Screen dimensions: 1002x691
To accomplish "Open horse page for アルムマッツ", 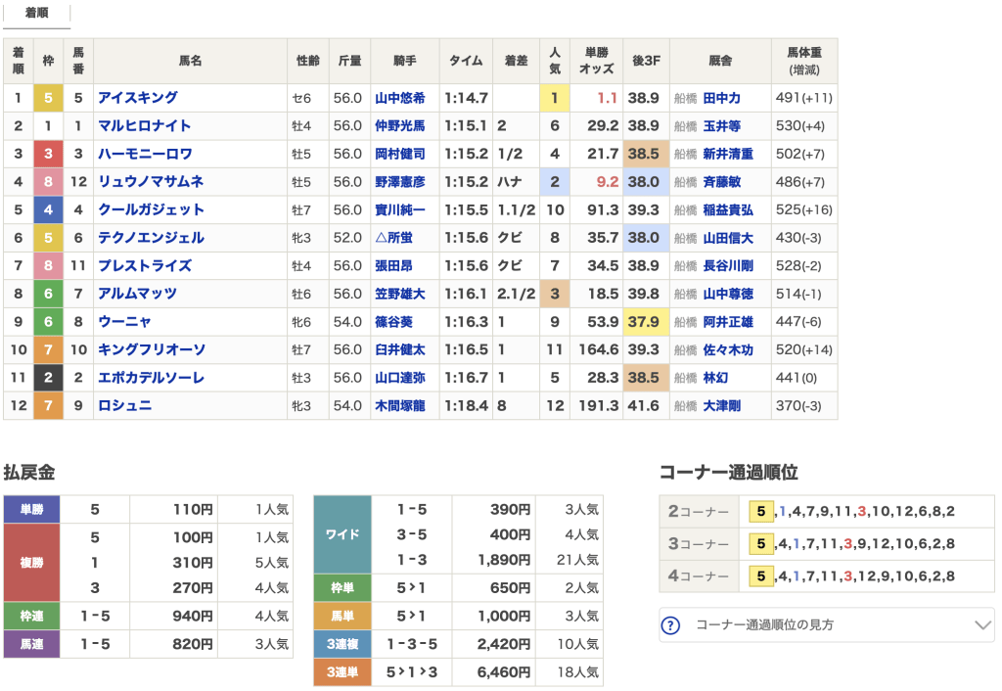I will tap(137, 294).
